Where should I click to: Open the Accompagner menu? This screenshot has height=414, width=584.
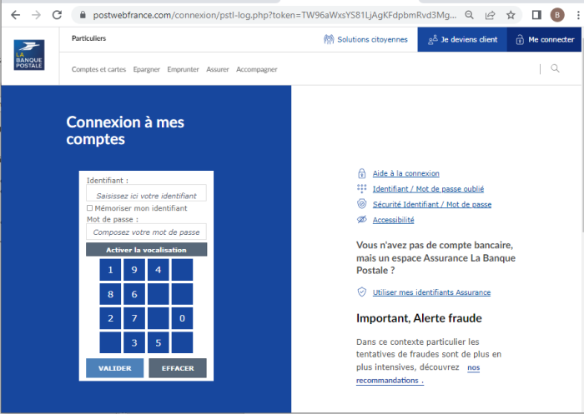click(x=257, y=70)
